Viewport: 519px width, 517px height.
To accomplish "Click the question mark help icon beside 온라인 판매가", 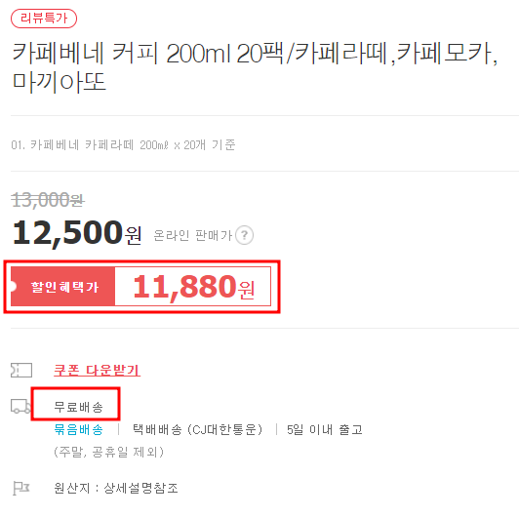I will tap(244, 235).
